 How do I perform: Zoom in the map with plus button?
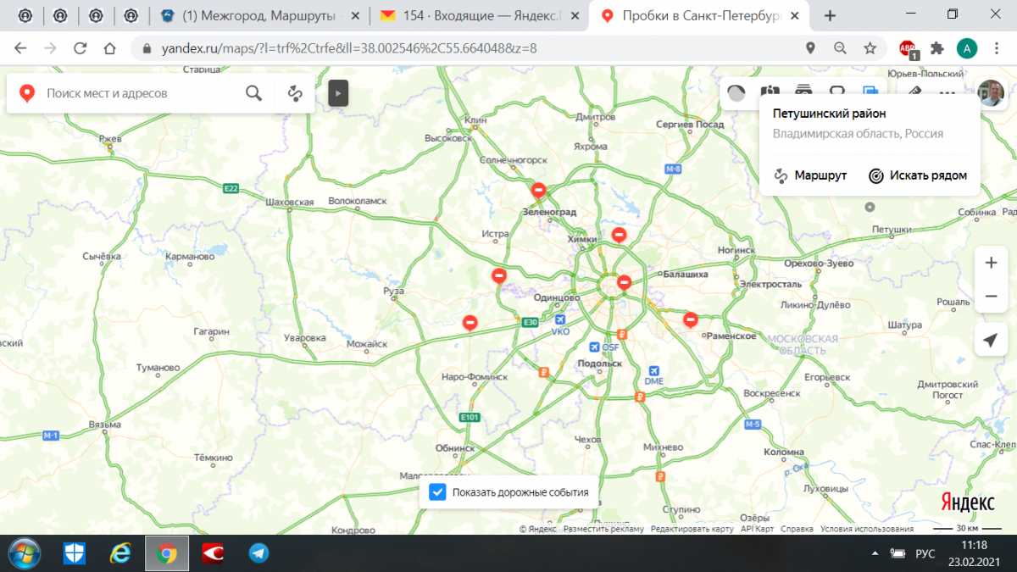991,263
